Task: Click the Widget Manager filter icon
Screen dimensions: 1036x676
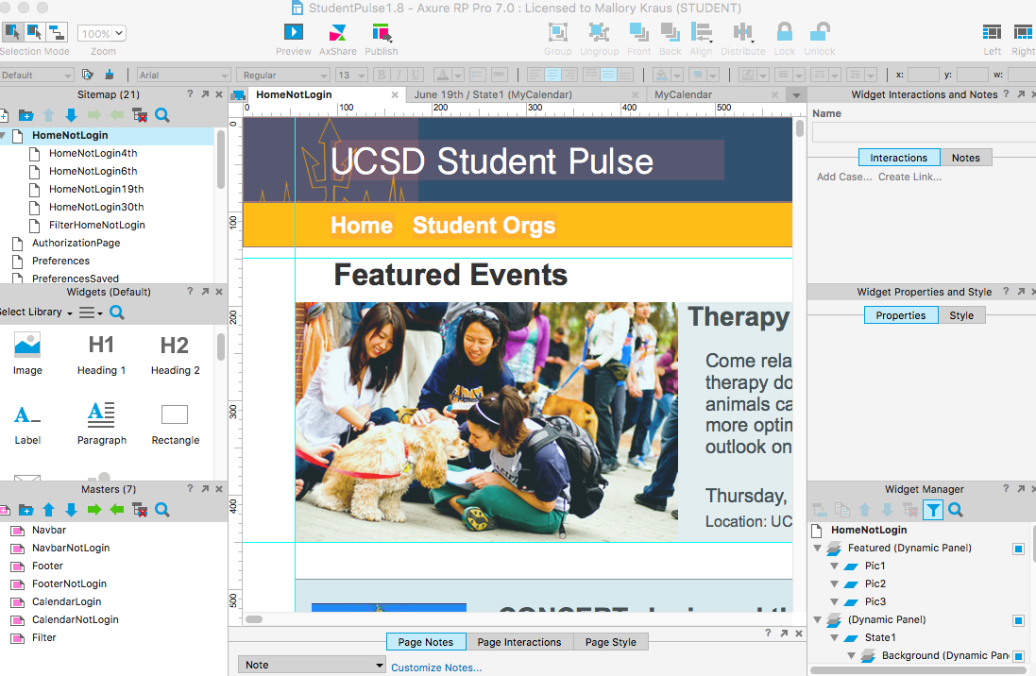Action: click(x=933, y=510)
